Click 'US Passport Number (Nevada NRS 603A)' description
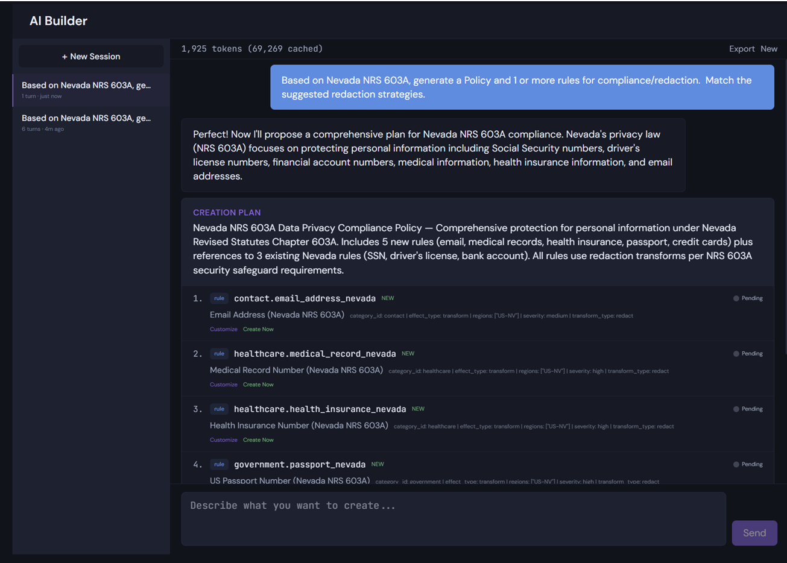787x563 pixels. coord(289,480)
